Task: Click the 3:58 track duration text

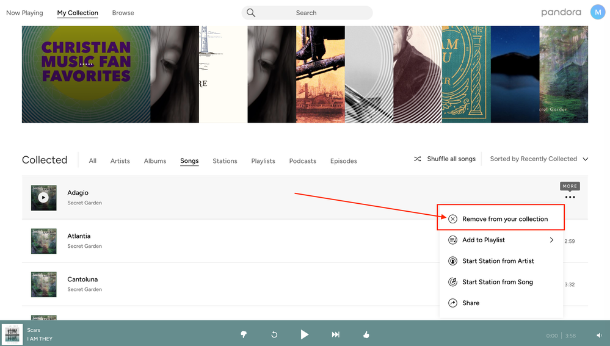Action: (x=570, y=336)
